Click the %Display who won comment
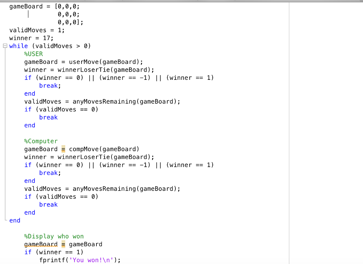Viewport: 363px width, 264px height. pos(54,236)
